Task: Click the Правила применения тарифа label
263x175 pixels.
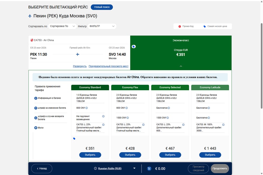Action: (x=47, y=88)
